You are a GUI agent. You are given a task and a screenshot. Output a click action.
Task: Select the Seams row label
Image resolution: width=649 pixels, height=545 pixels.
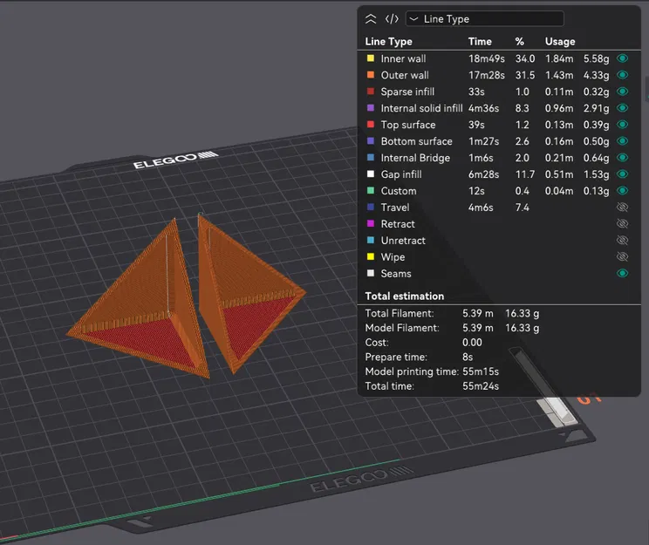[x=396, y=274]
